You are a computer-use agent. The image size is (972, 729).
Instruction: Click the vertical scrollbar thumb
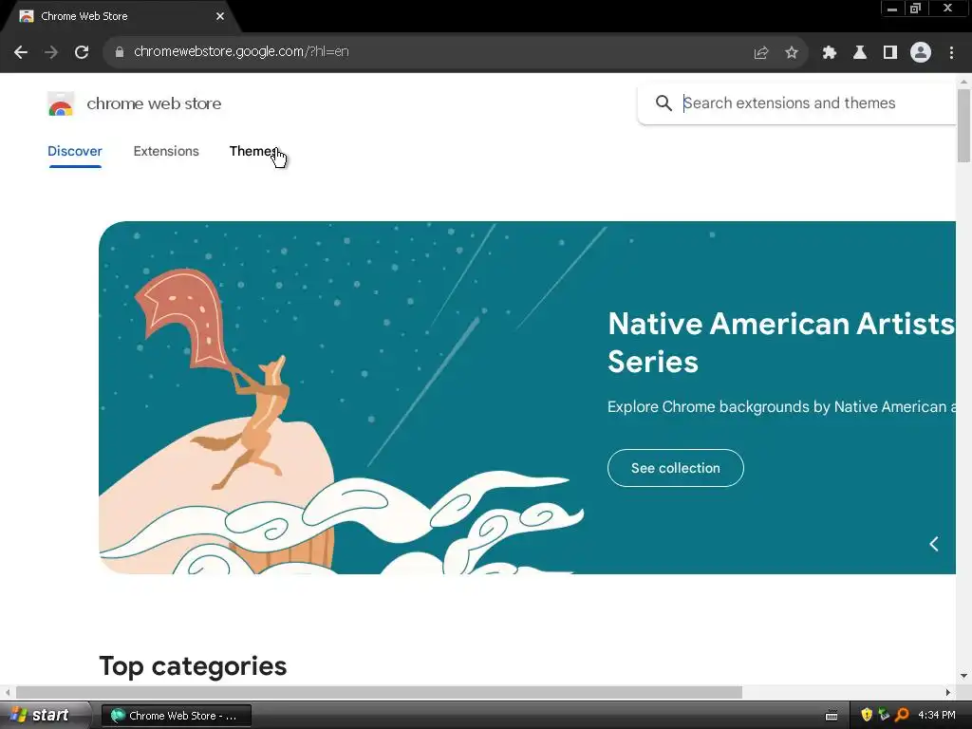(x=963, y=126)
